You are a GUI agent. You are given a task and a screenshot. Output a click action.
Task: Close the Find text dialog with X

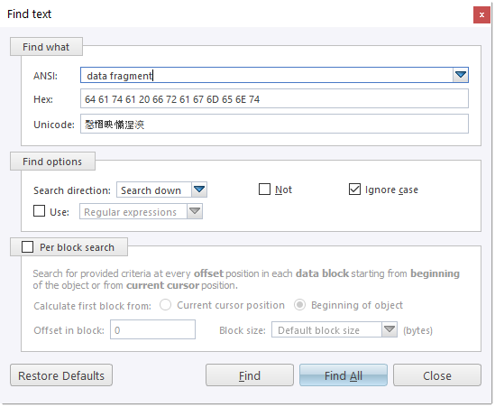click(x=481, y=14)
